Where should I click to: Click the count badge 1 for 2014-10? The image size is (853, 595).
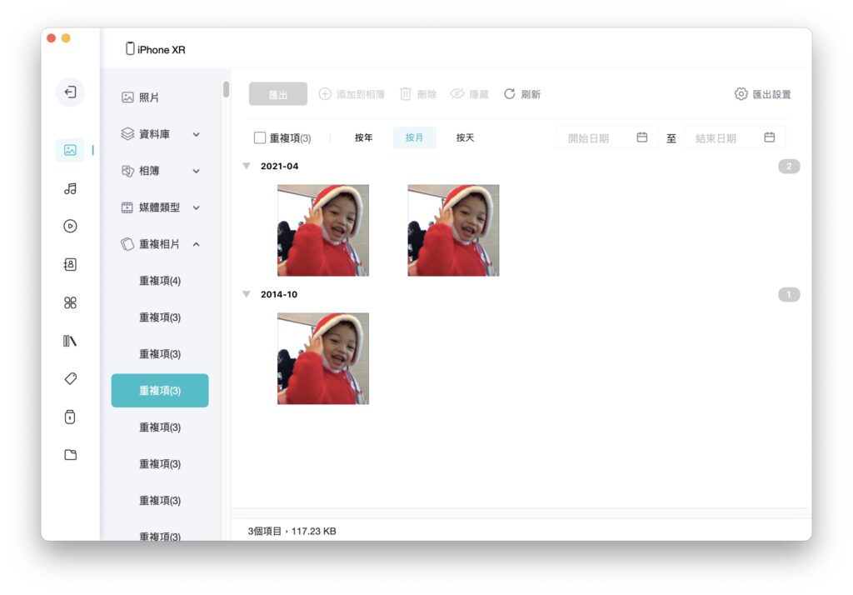click(x=789, y=294)
